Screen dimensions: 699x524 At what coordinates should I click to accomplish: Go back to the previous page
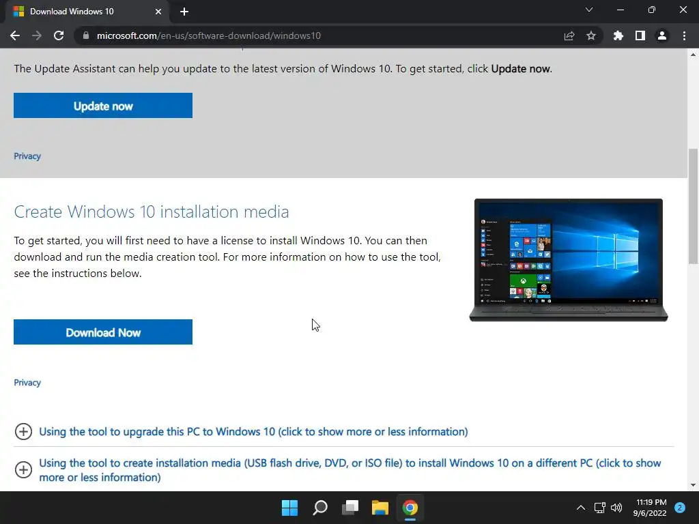coord(15,35)
